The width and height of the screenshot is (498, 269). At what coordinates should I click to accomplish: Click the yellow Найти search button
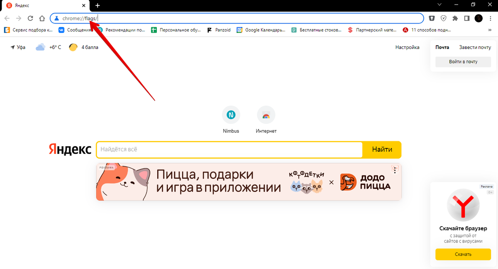(x=382, y=150)
